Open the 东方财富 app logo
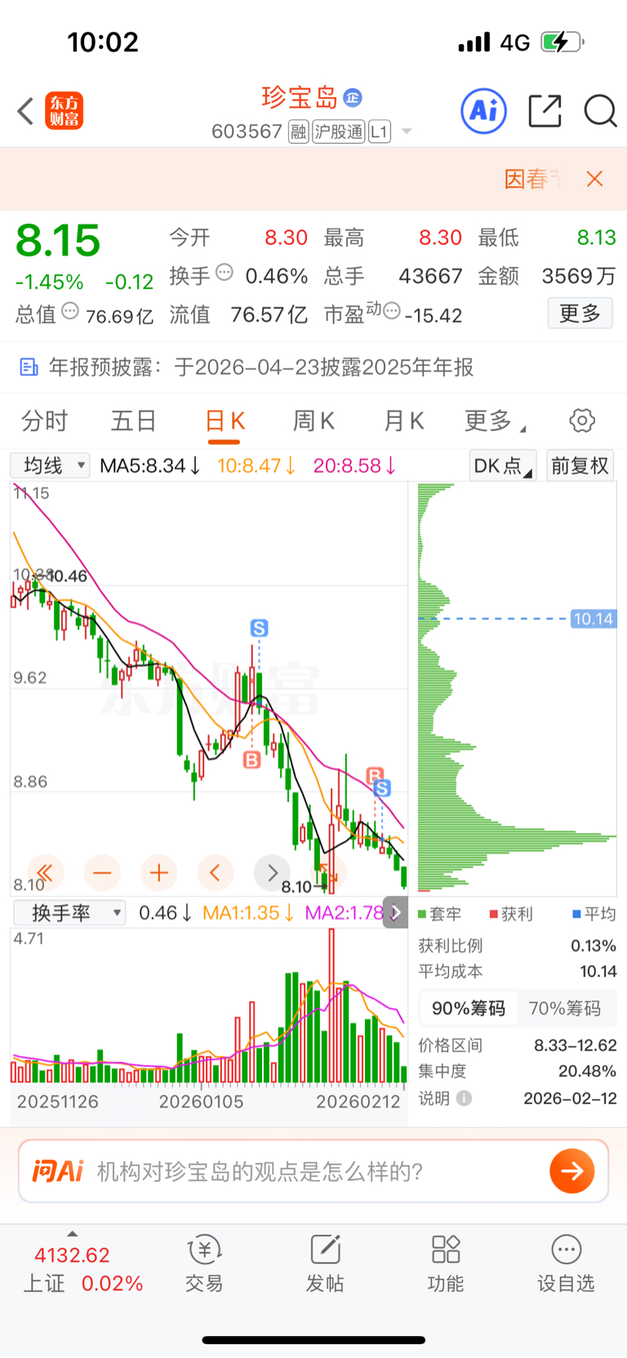The height and width of the screenshot is (1358, 627). click(x=64, y=111)
